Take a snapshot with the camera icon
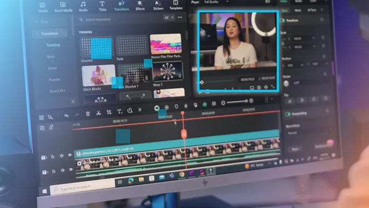 click(x=259, y=87)
